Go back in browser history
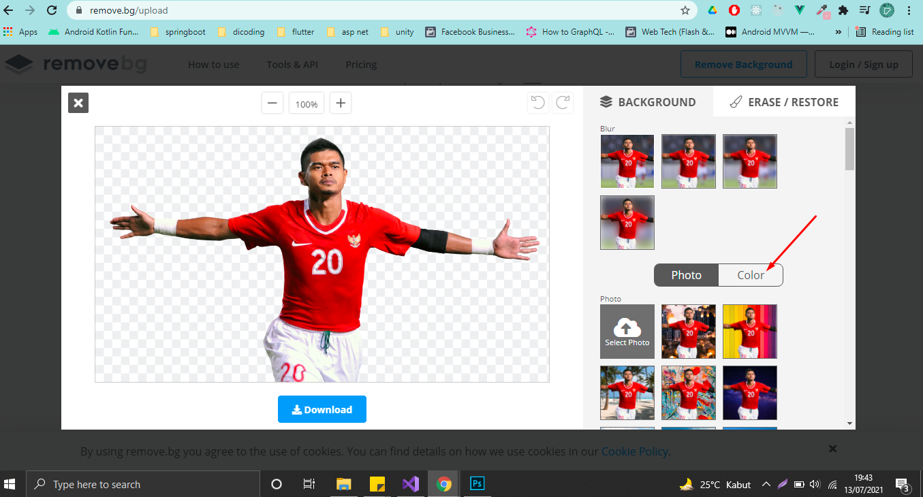This screenshot has height=497, width=923. click(9, 10)
